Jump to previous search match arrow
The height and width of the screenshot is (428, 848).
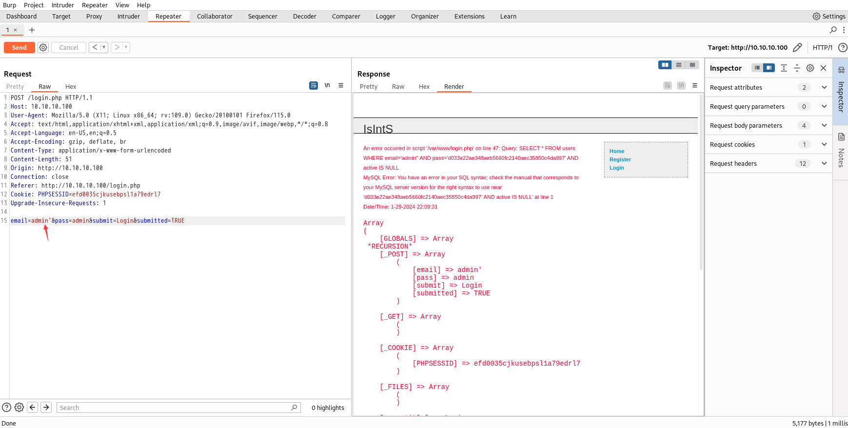[33, 408]
